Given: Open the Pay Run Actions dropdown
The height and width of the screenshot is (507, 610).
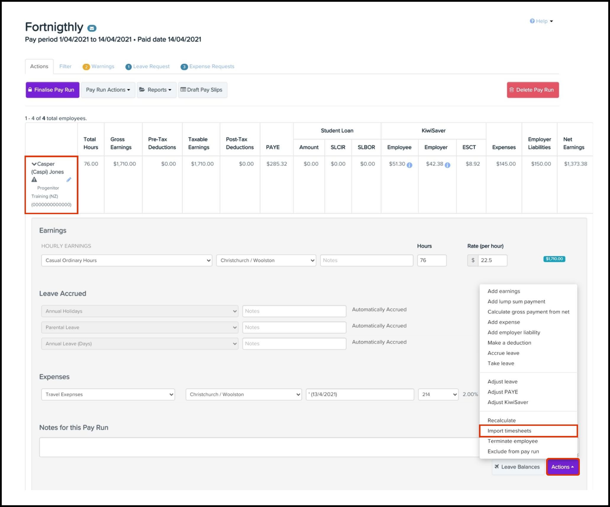Looking at the screenshot, I should tap(108, 90).
